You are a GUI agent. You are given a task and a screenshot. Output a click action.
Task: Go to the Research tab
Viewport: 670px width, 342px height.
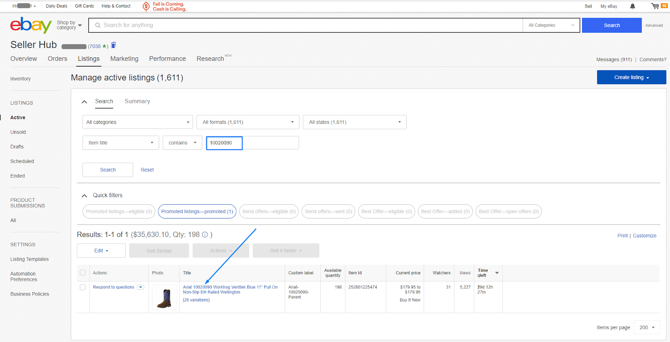pyautogui.click(x=210, y=59)
